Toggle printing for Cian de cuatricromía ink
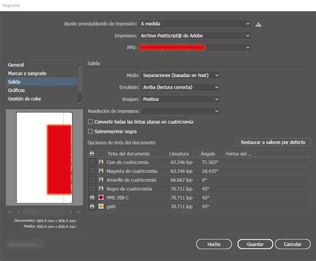316x261 pixels. pos(92,162)
